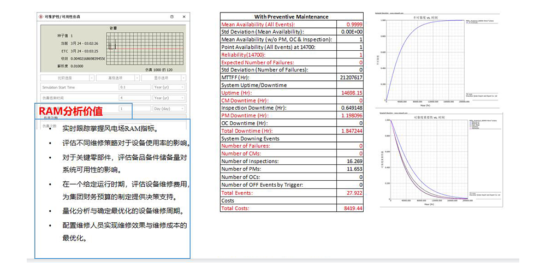Click the ETC value '3月 24 - 03:03:25'
546x273 pixels.
pos(84,51)
